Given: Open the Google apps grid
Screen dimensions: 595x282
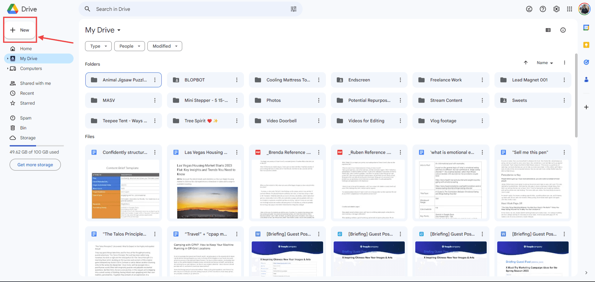Looking at the screenshot, I should 570,9.
